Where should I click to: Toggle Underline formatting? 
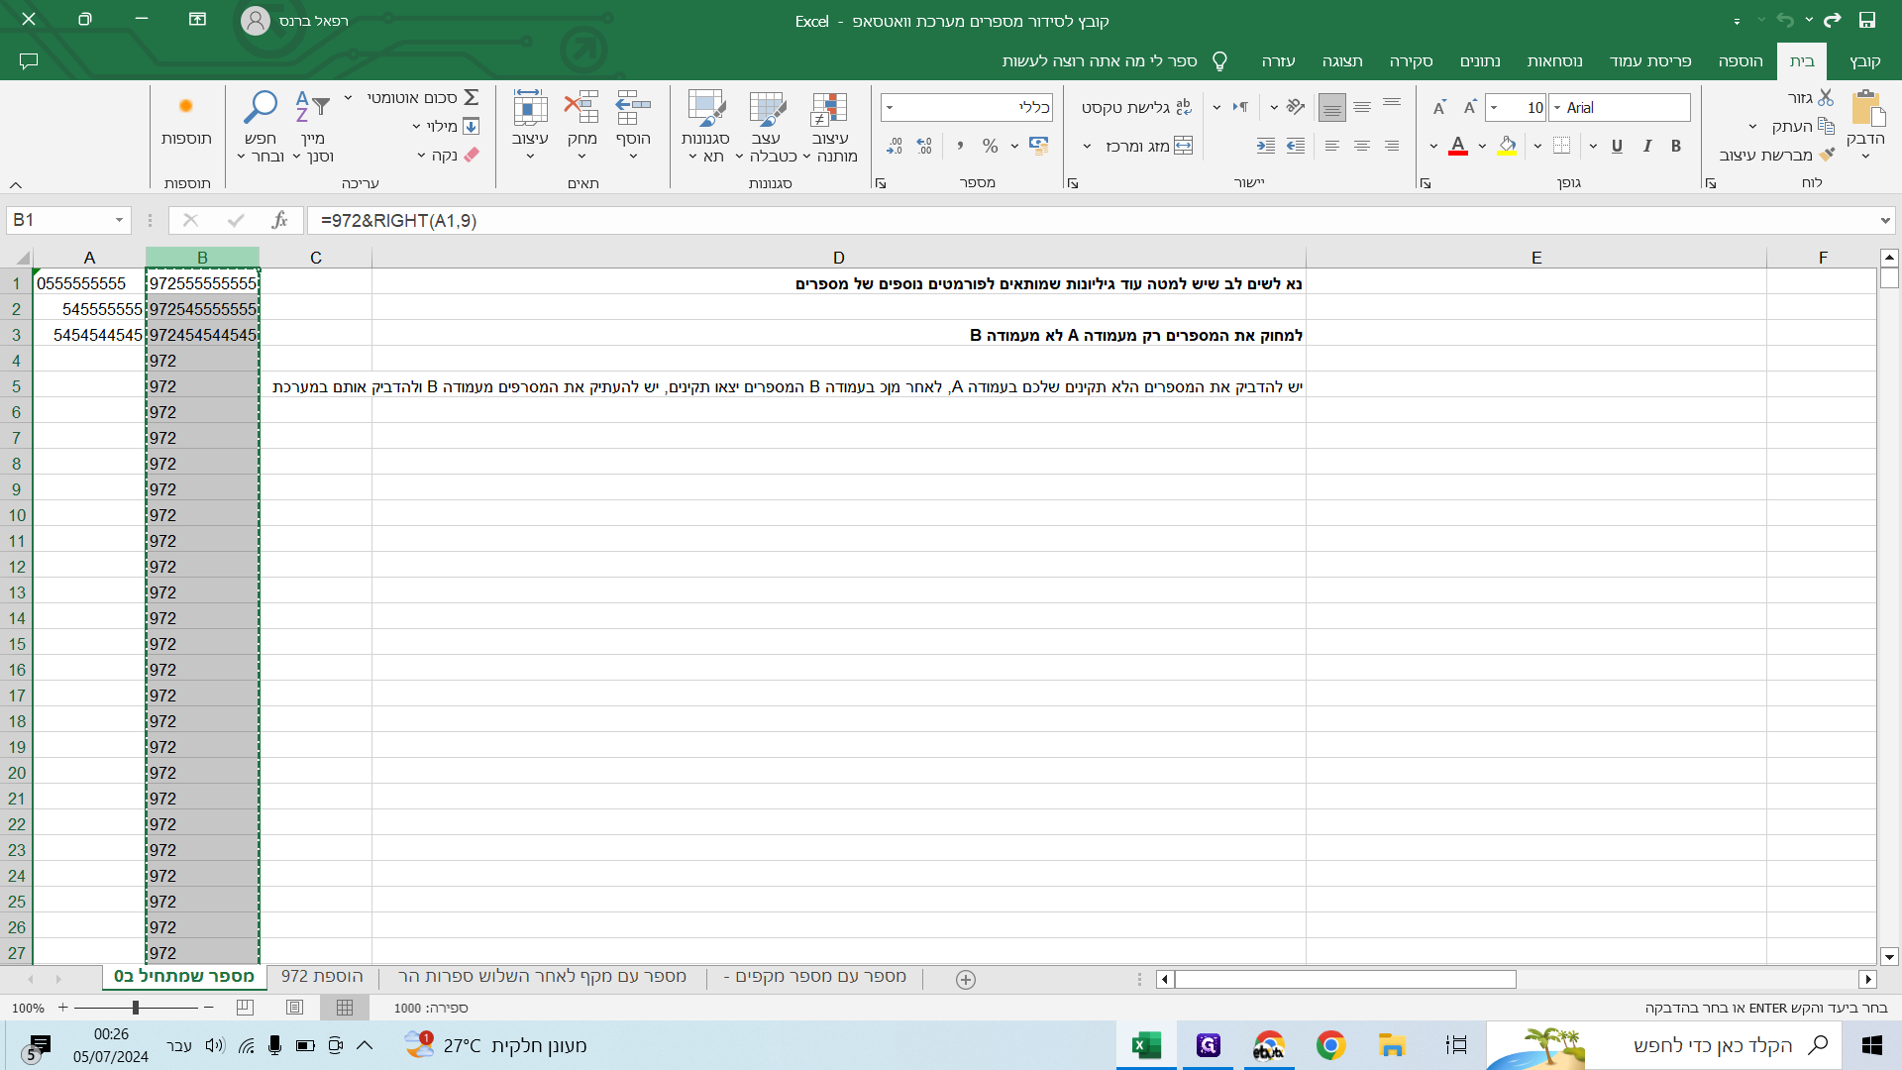click(1617, 146)
